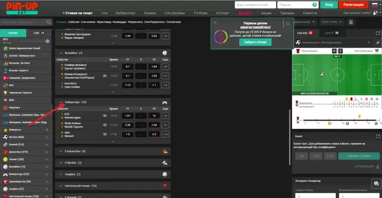Click the search magnifier icon in sidebar
Image resolution: width=382 pixels, height=198 pixels.
coord(49,22)
